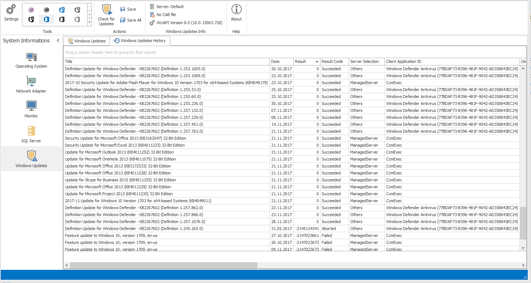Open the Result column sort arrow

[317, 62]
